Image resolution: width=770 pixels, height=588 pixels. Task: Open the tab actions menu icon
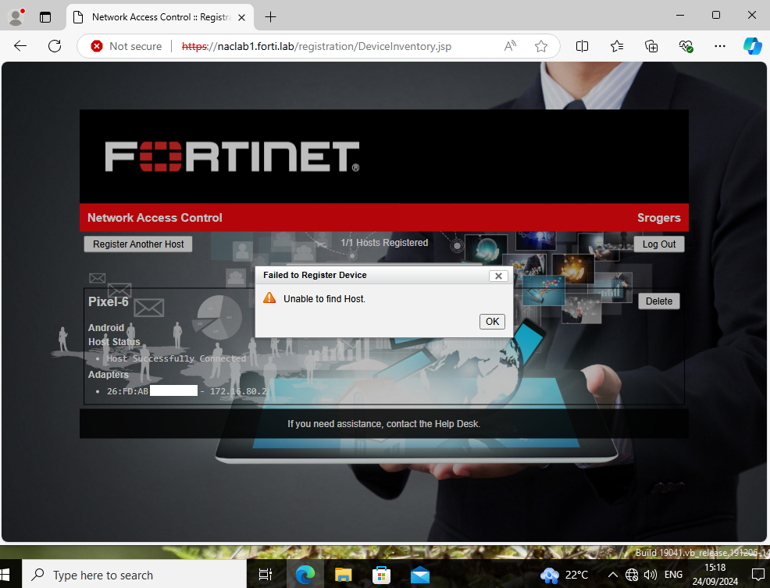[45, 17]
